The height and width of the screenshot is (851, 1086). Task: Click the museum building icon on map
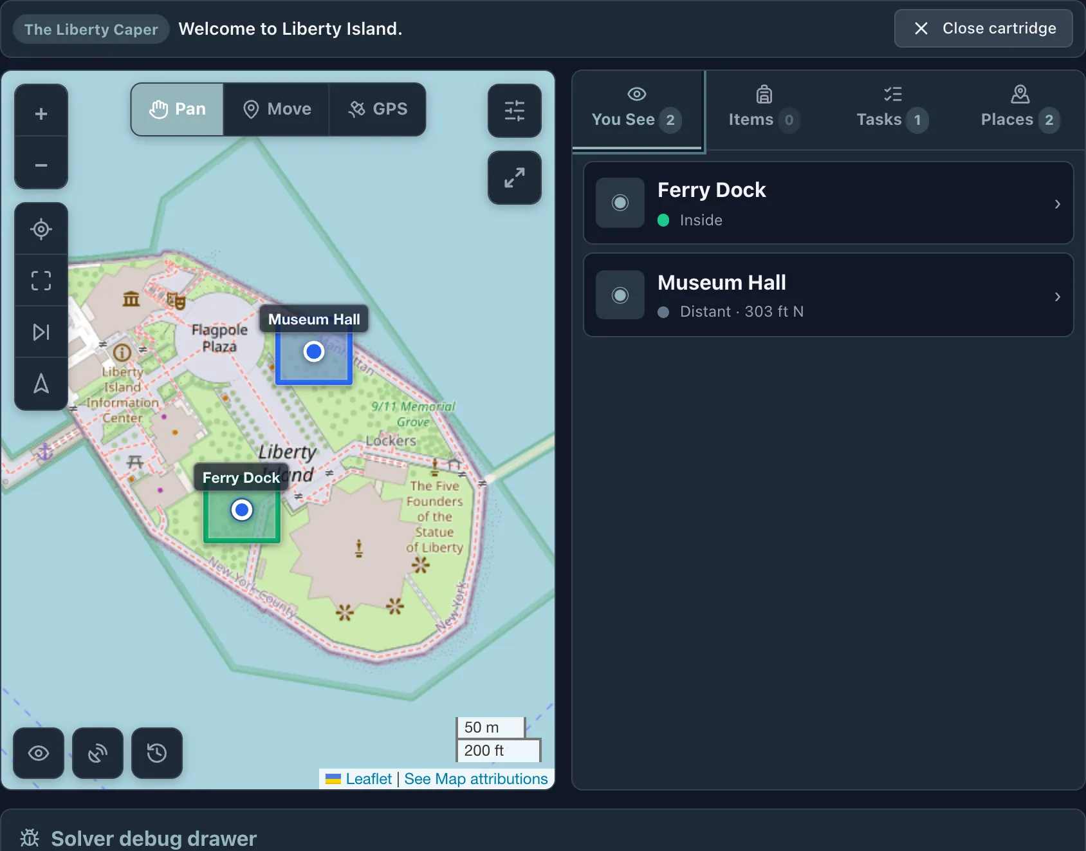coord(131,299)
